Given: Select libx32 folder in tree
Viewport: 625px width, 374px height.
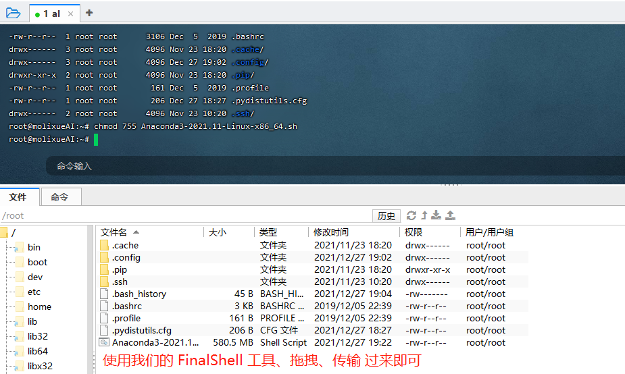Looking at the screenshot, I should (x=40, y=366).
